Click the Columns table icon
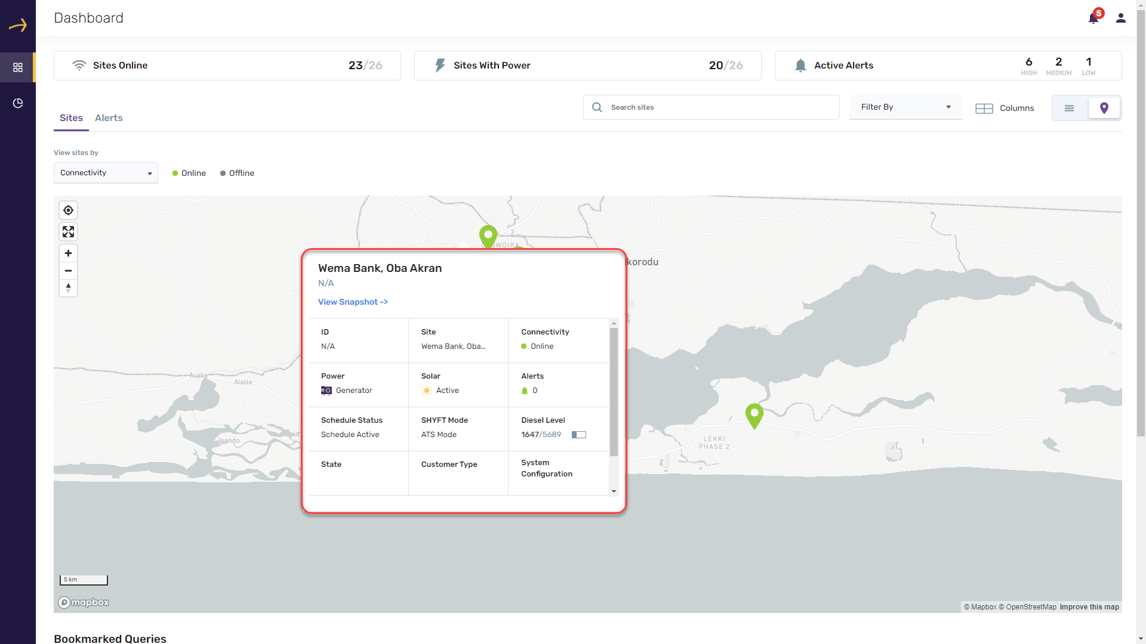 click(984, 108)
